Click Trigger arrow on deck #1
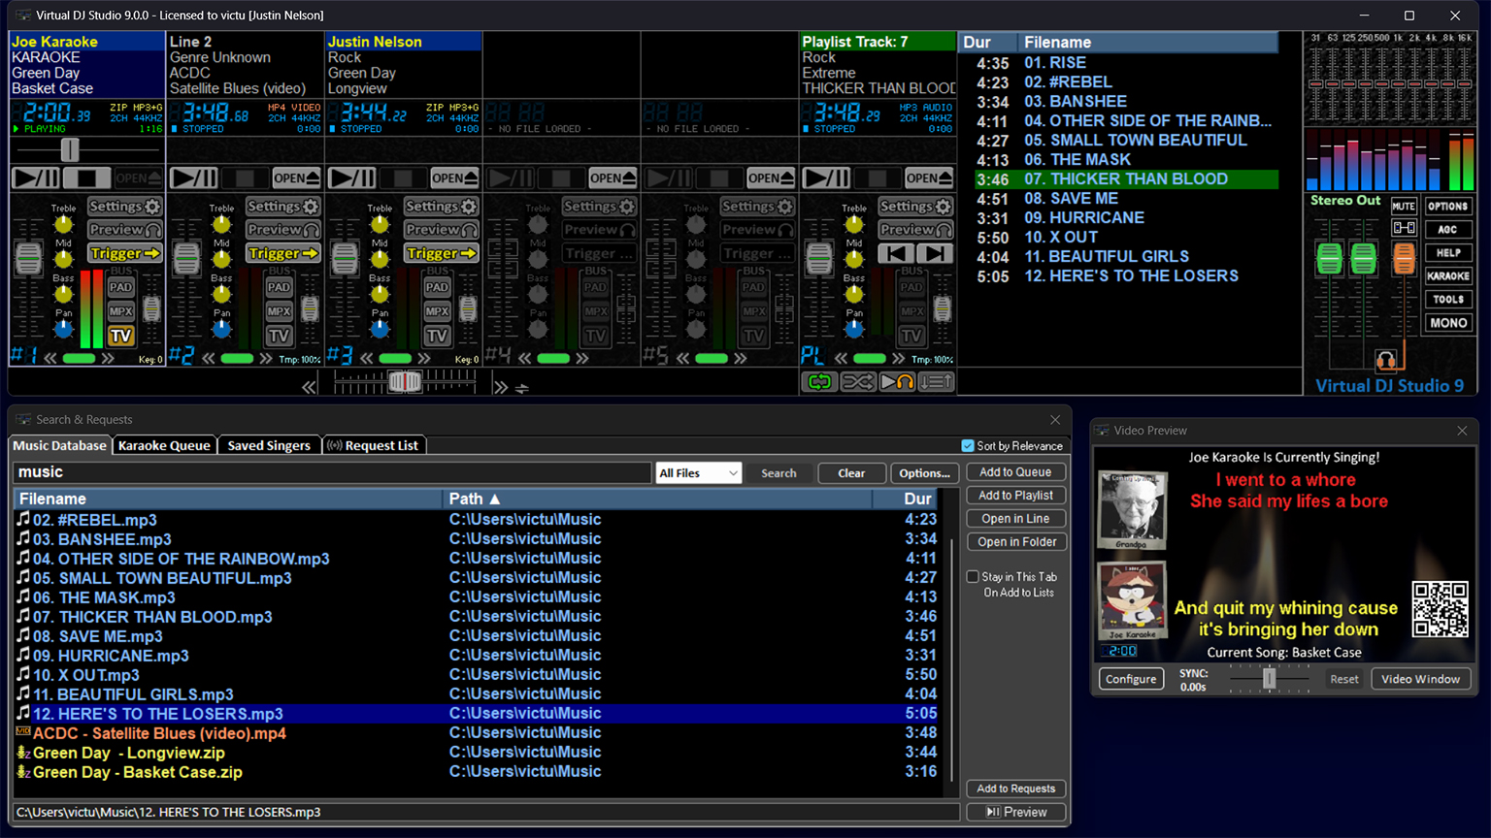This screenshot has width=1491, height=838. click(125, 253)
